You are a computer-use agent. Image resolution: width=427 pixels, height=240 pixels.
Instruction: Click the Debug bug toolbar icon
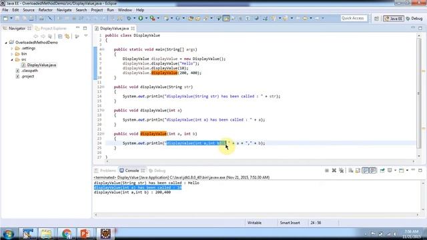[x=129, y=18]
